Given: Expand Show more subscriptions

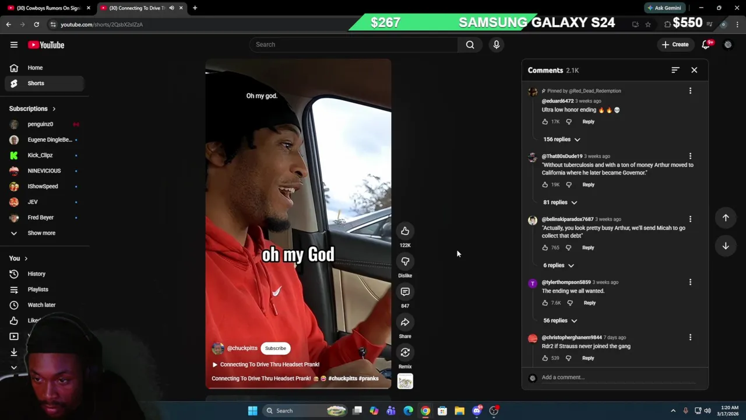Looking at the screenshot, I should [45, 233].
